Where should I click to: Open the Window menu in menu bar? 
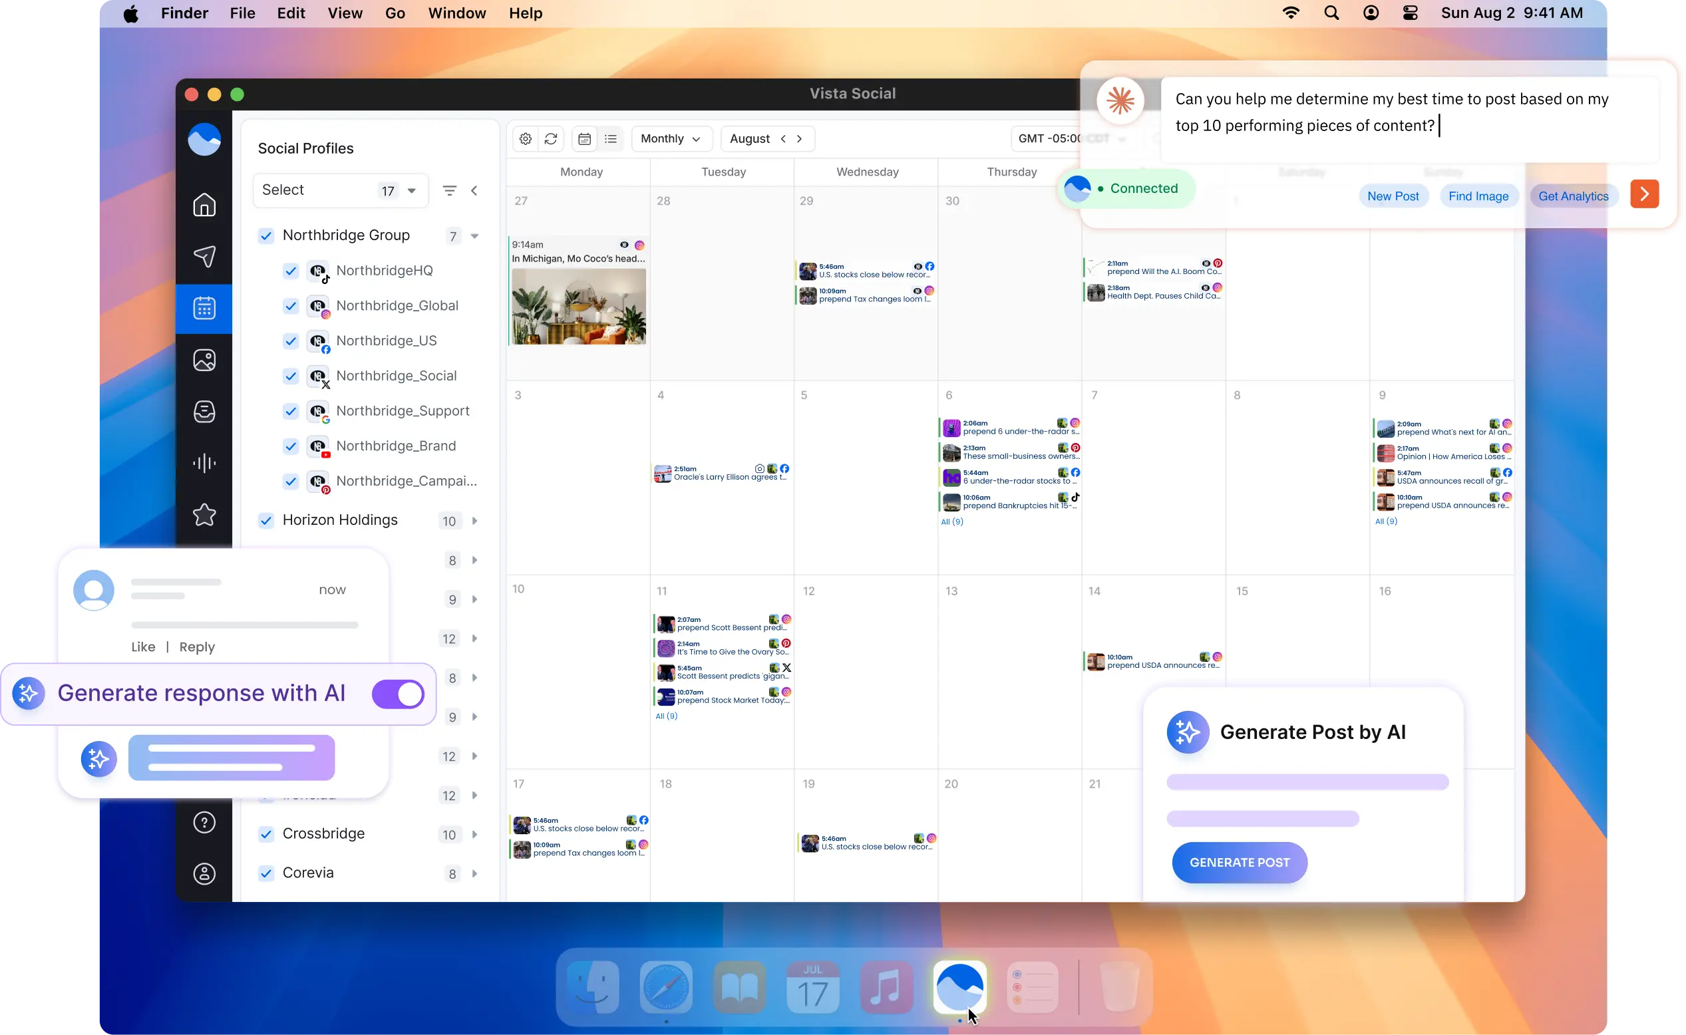coord(456,13)
